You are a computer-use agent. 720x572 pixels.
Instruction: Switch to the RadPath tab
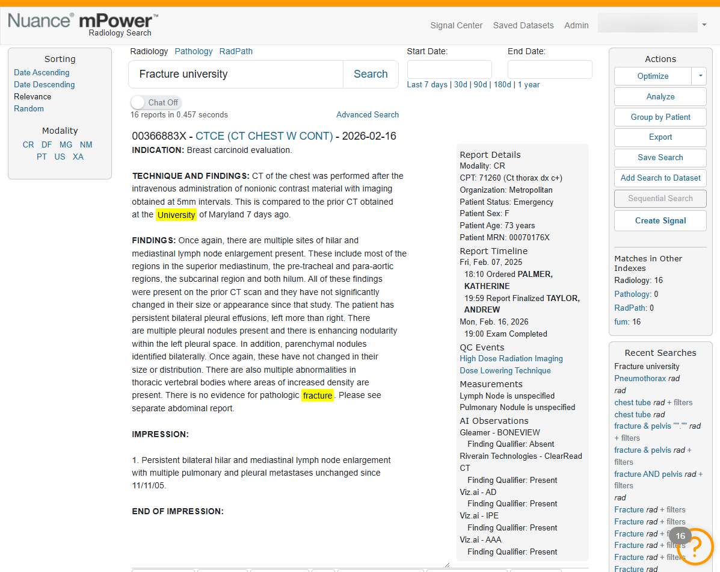tap(236, 51)
